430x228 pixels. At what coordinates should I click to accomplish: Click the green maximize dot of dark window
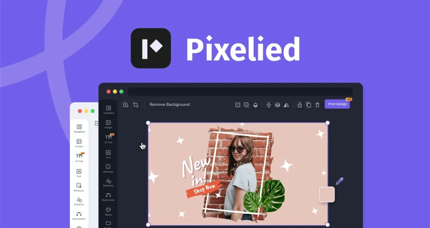(121, 92)
